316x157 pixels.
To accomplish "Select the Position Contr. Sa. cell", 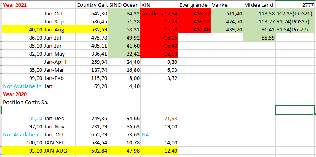I will pyautogui.click(x=23, y=102).
